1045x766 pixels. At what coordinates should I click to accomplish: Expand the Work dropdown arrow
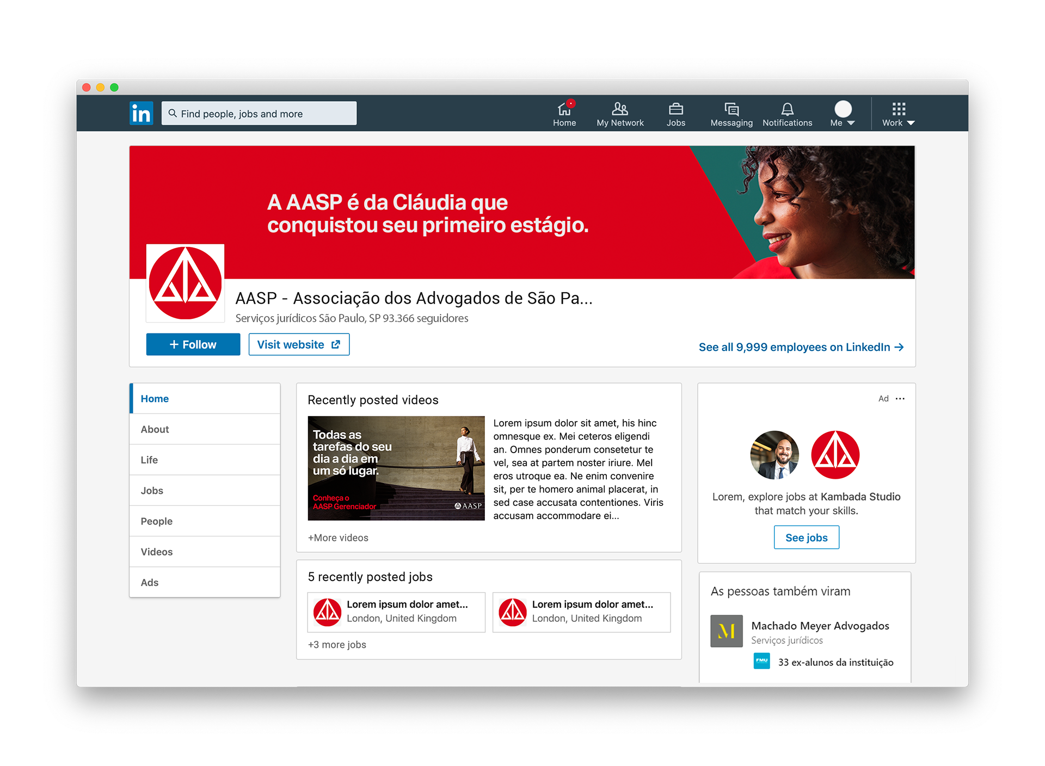911,123
